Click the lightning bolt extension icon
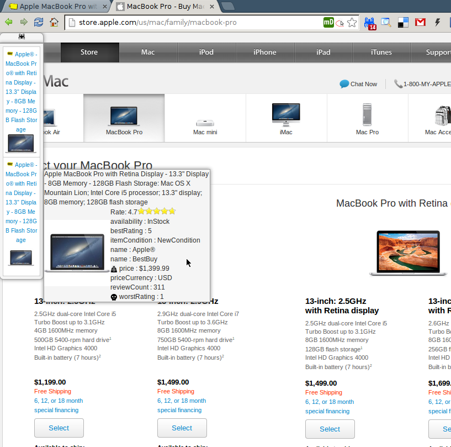Image resolution: width=451 pixels, height=447 pixels. pyautogui.click(x=437, y=22)
